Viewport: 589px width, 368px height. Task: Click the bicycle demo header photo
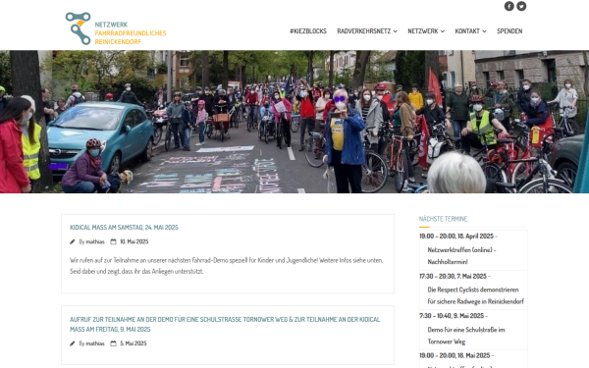(294, 122)
